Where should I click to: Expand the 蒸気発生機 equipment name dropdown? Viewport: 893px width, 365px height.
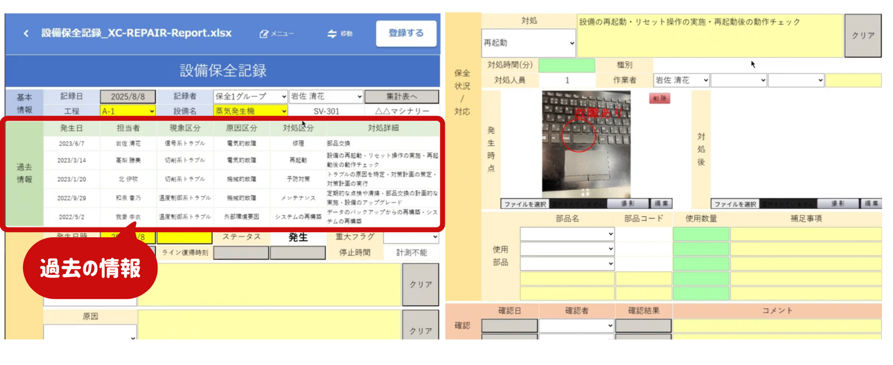[251, 111]
